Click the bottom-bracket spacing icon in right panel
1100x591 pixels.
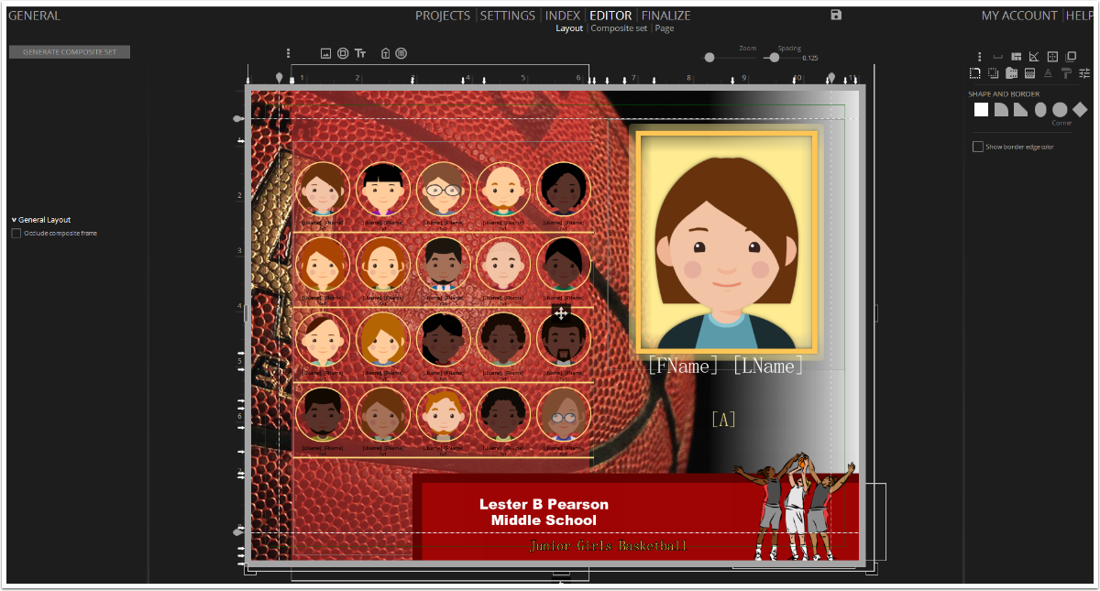click(x=998, y=57)
